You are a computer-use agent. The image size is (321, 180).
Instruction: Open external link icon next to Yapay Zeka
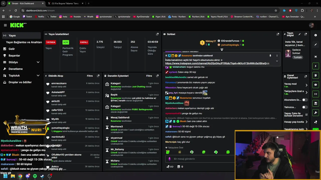pyautogui.click(x=306, y=115)
